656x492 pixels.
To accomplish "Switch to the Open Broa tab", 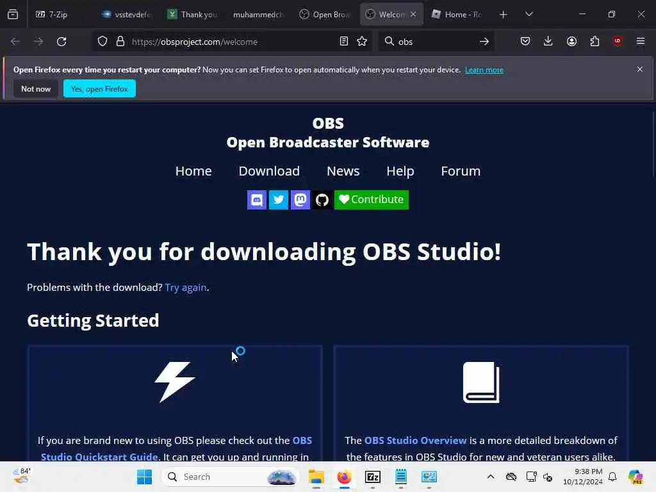I will (324, 14).
